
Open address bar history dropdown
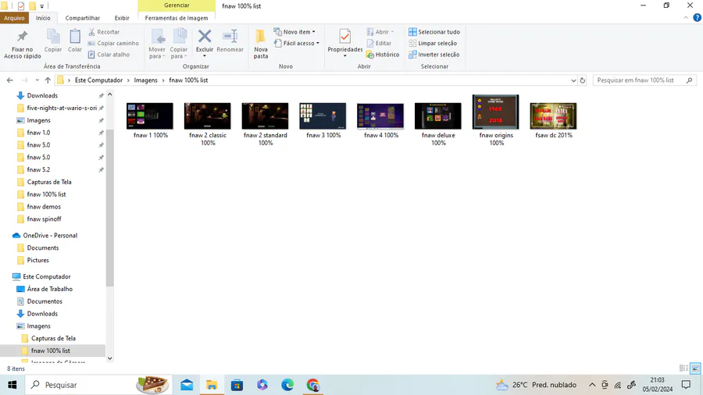tap(573, 80)
